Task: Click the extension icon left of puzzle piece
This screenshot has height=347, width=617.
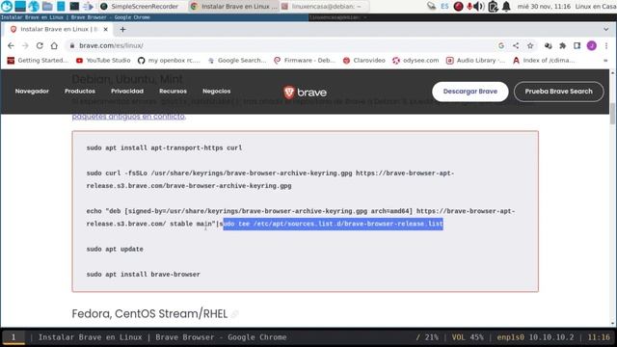Action: pyautogui.click(x=549, y=45)
